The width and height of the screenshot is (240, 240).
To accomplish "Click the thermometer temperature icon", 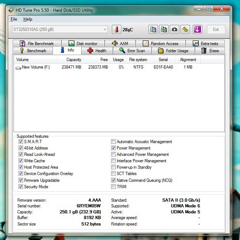I will click(117, 30).
